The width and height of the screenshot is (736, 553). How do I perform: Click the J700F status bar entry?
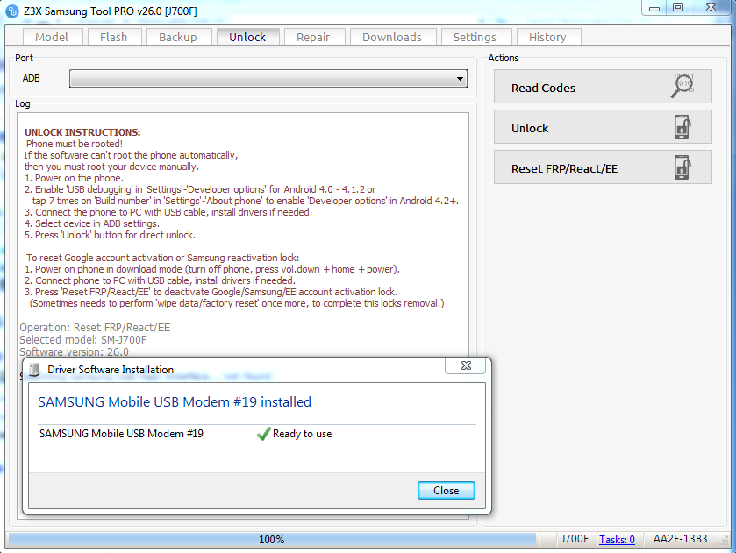(575, 539)
